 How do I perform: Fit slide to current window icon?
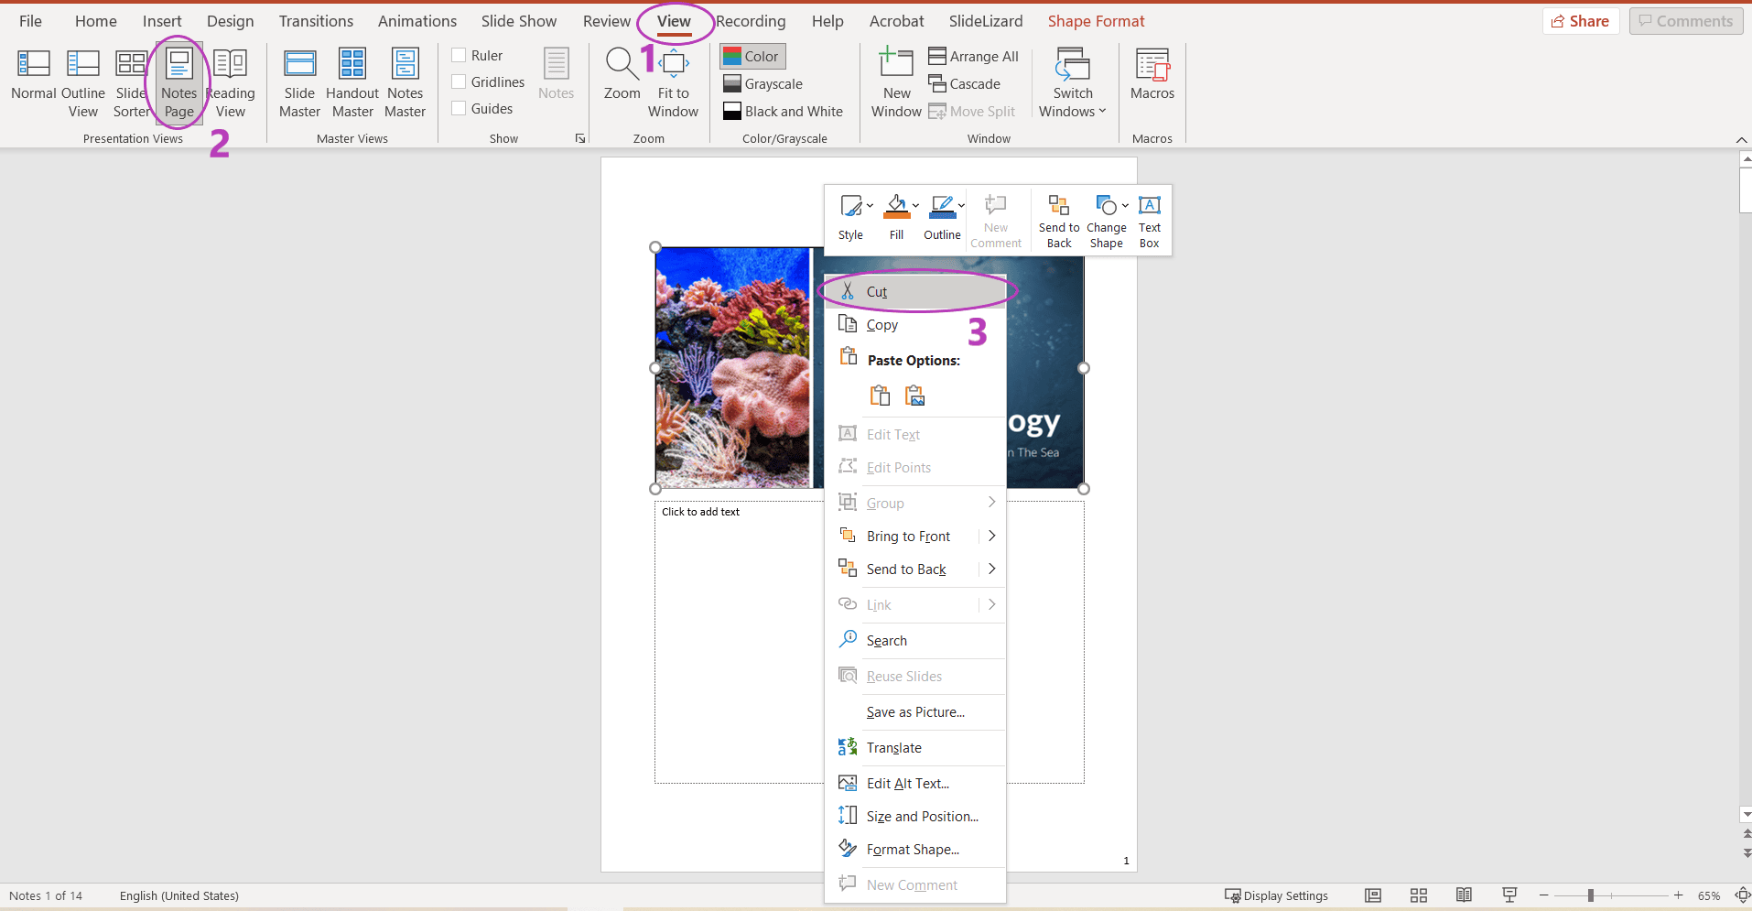(x=1743, y=895)
